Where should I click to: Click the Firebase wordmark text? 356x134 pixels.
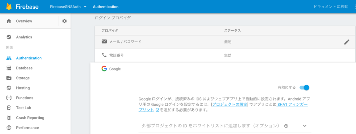(x=27, y=7)
